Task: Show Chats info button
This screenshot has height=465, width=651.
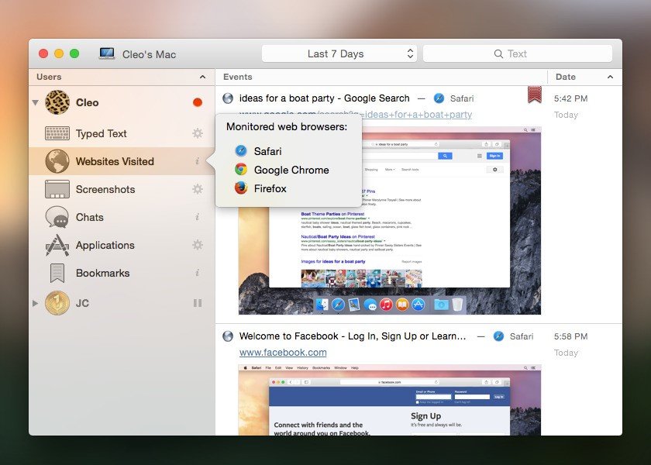Action: tap(198, 217)
